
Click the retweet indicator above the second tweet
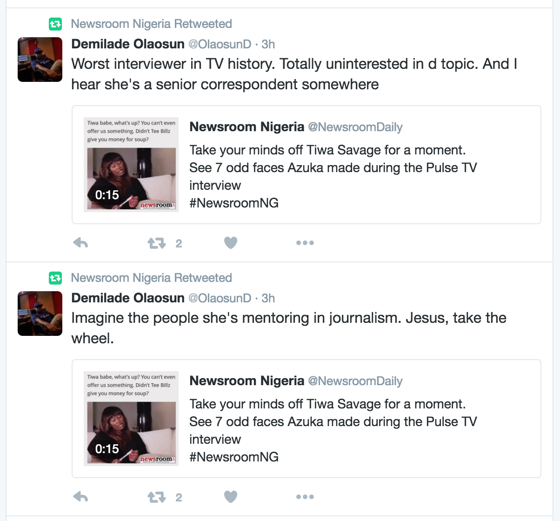pos(55,277)
